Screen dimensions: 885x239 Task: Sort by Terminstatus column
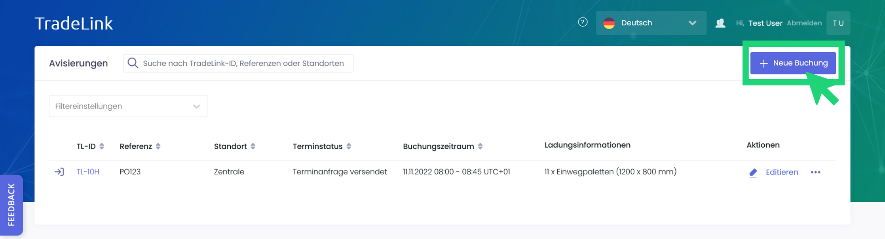tap(349, 146)
